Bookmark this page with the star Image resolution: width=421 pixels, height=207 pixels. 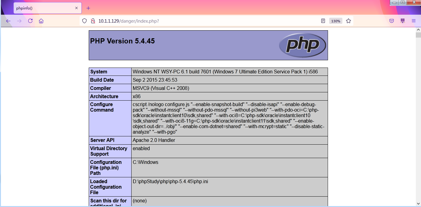348,21
